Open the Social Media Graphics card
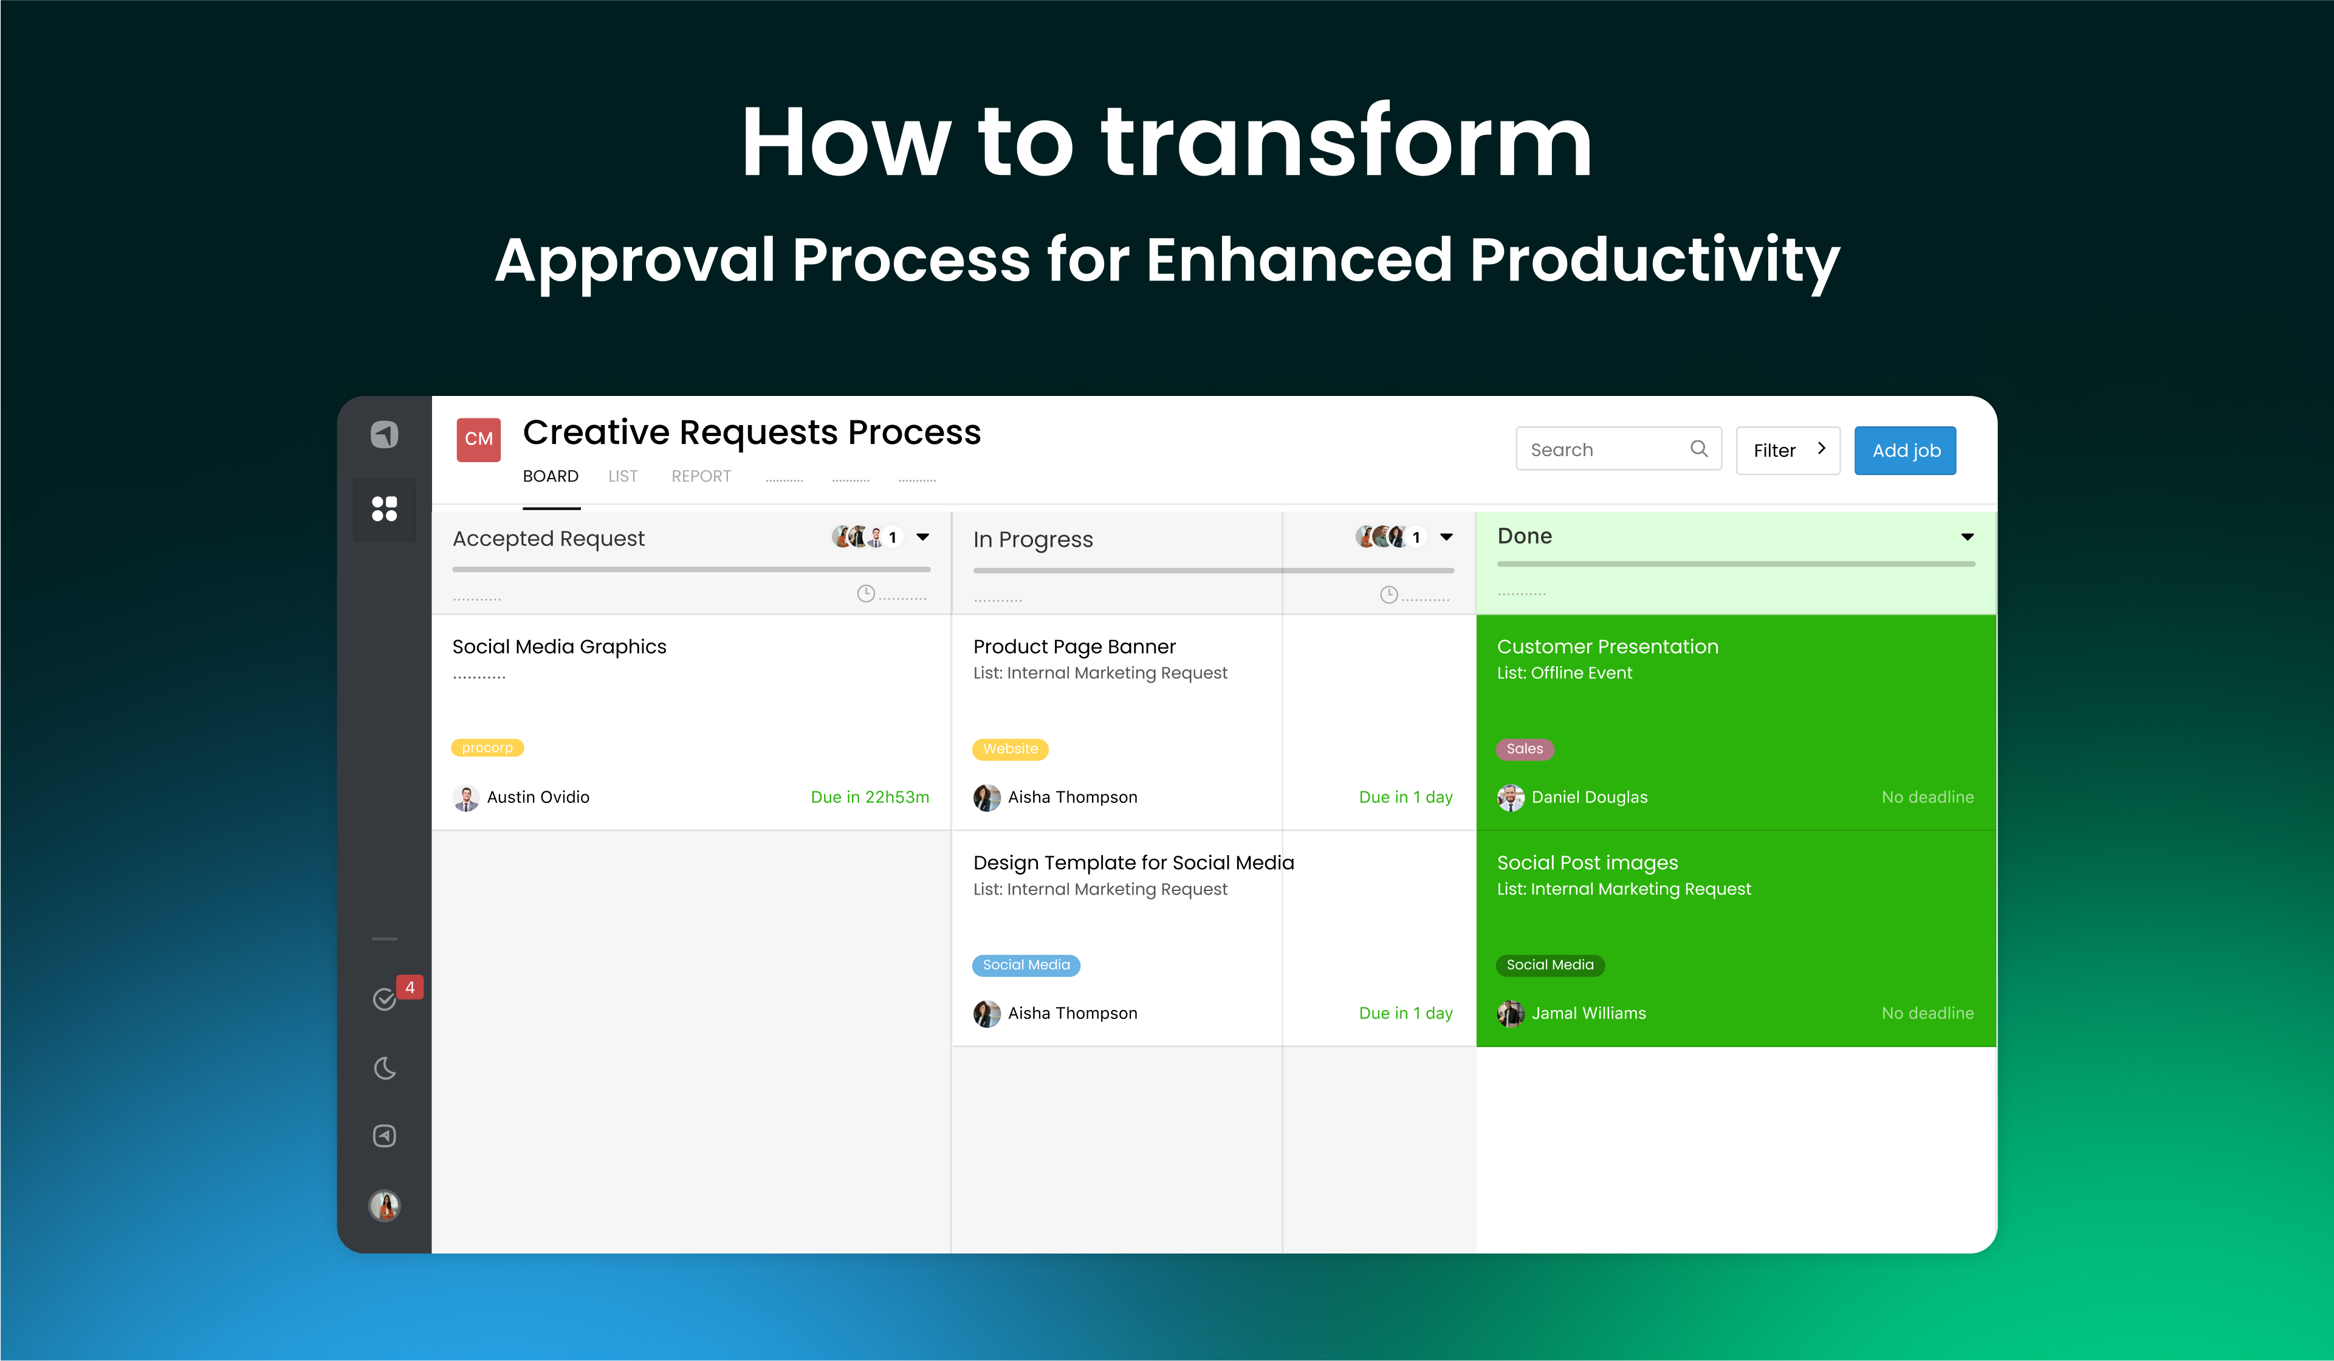Screen dimensions: 2334x1361 point(691,723)
